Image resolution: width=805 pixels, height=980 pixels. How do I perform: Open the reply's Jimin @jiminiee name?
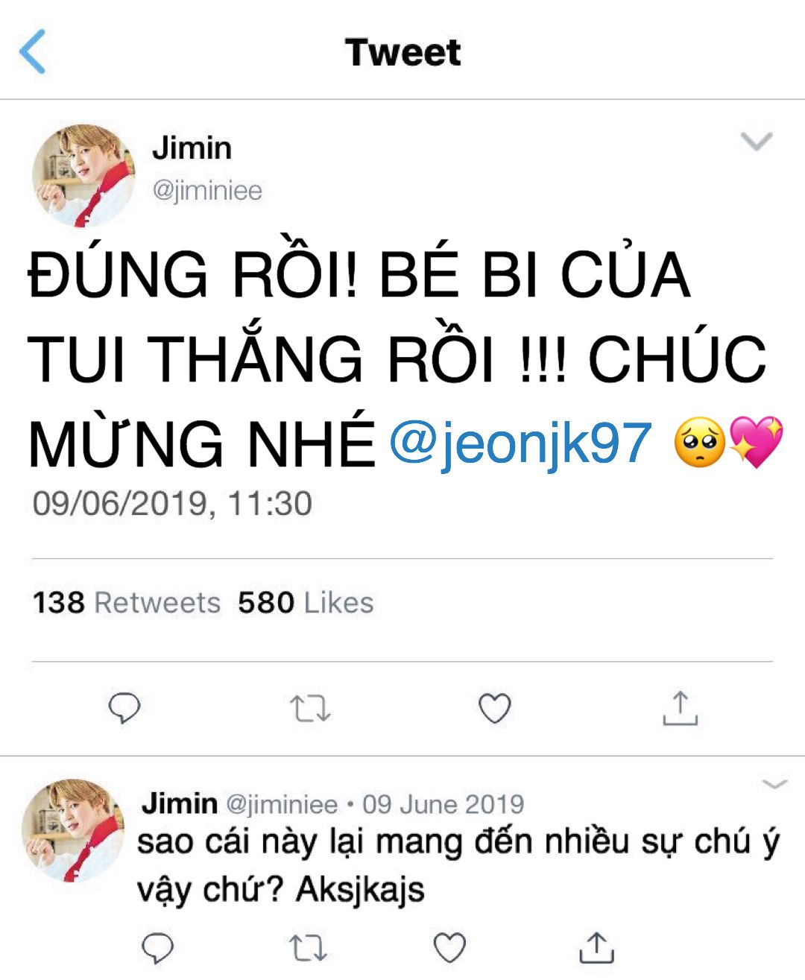[239, 804]
